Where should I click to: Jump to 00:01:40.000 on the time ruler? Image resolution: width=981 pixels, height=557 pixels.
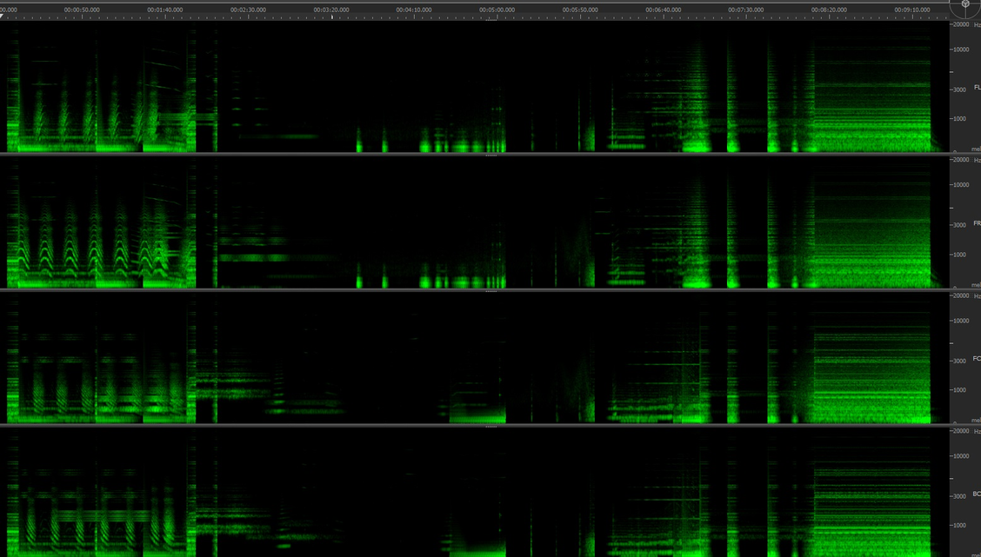165,10
